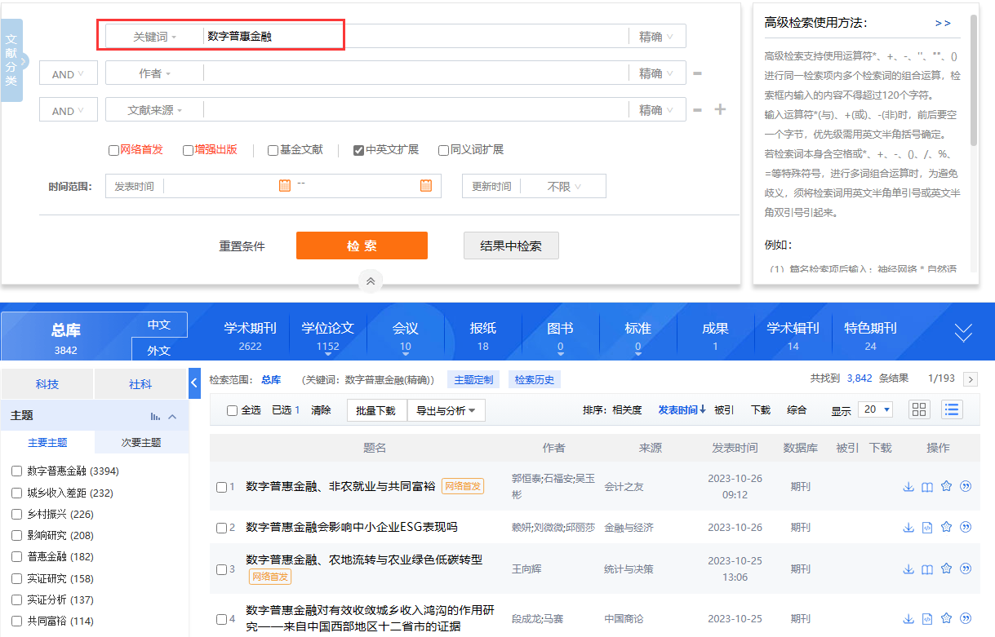
Task: Add a search row with the plus icon
Action: coord(720,109)
